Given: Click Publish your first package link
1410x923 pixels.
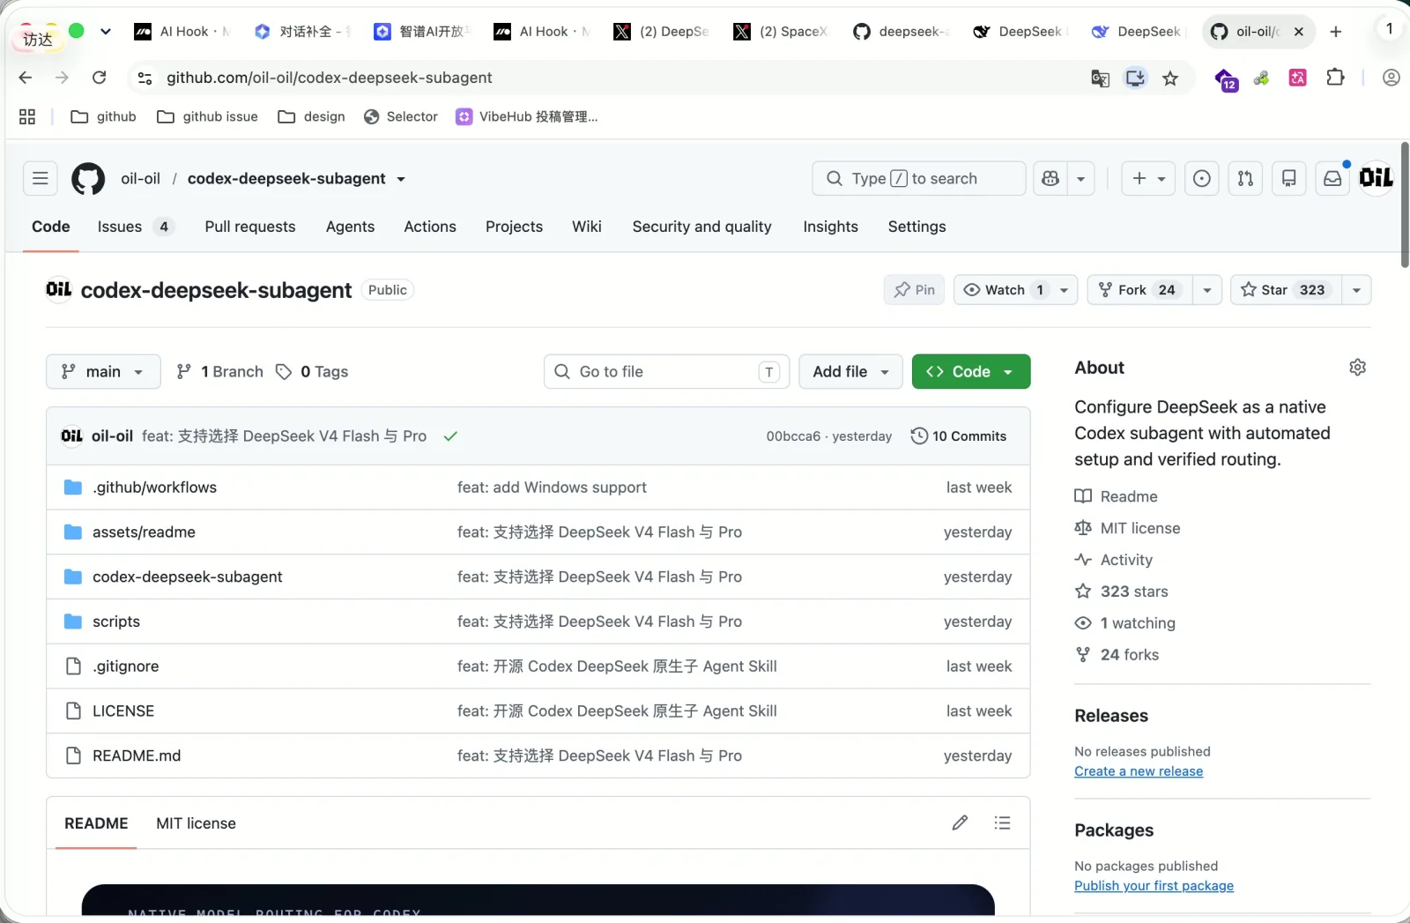Looking at the screenshot, I should coord(1154,886).
